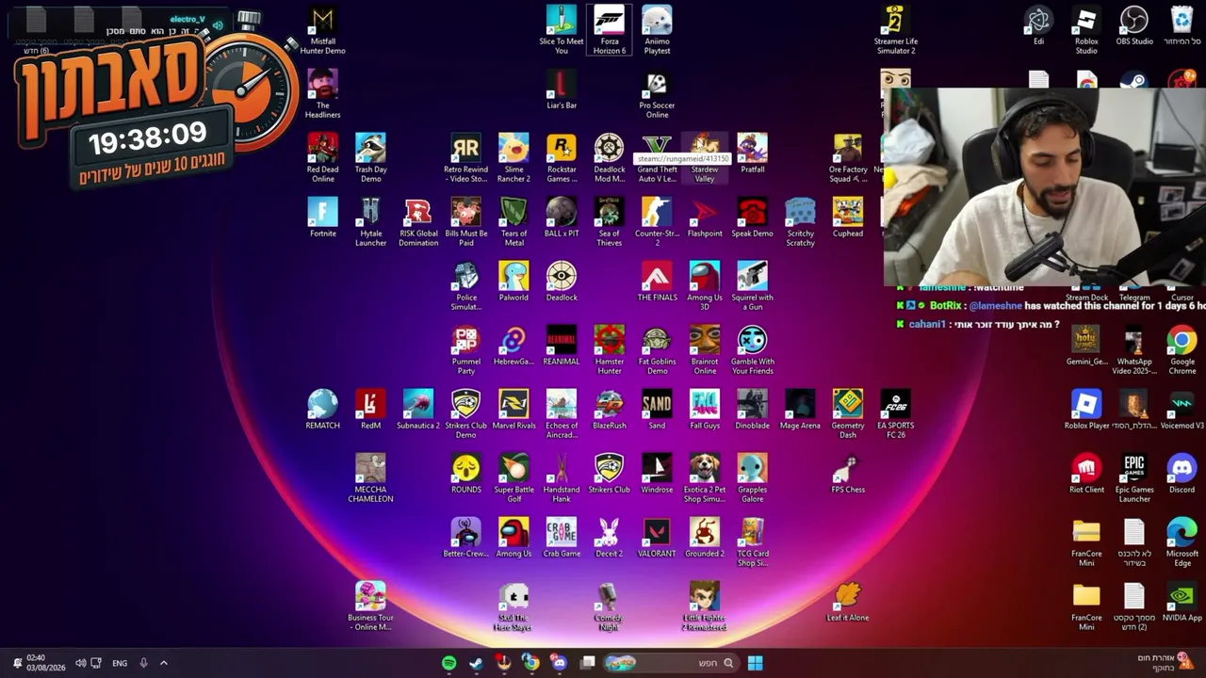Image resolution: width=1206 pixels, height=678 pixels.
Task: Select the Cuphead game icon
Action: coord(847,218)
